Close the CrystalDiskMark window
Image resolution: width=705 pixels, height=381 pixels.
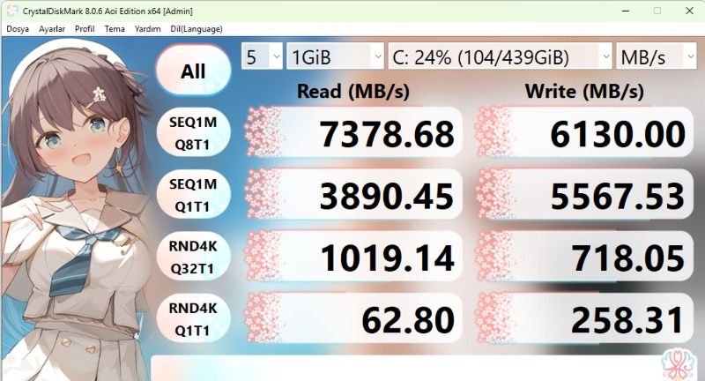click(689, 11)
